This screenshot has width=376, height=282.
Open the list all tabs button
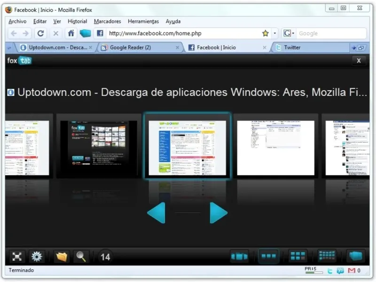361,48
